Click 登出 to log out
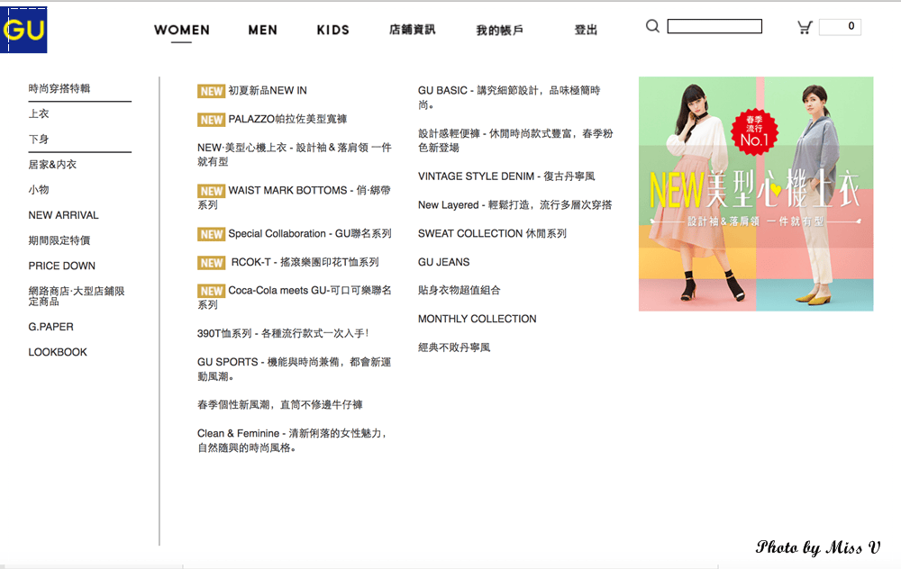901x569 pixels. pyautogui.click(x=587, y=30)
